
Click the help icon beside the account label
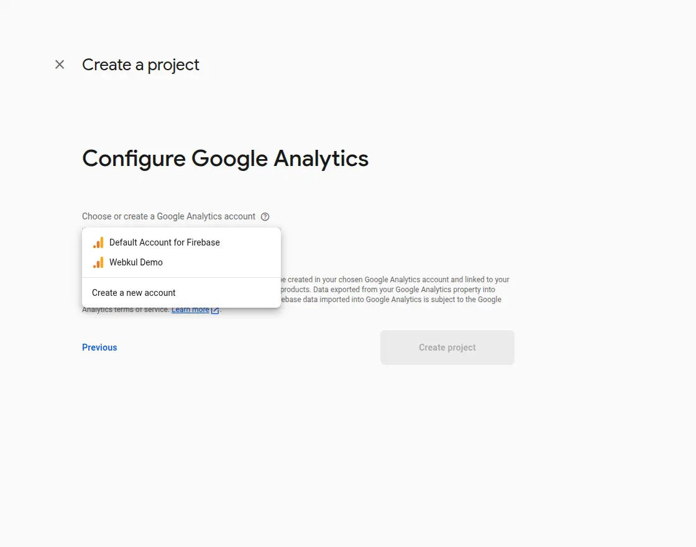point(265,217)
